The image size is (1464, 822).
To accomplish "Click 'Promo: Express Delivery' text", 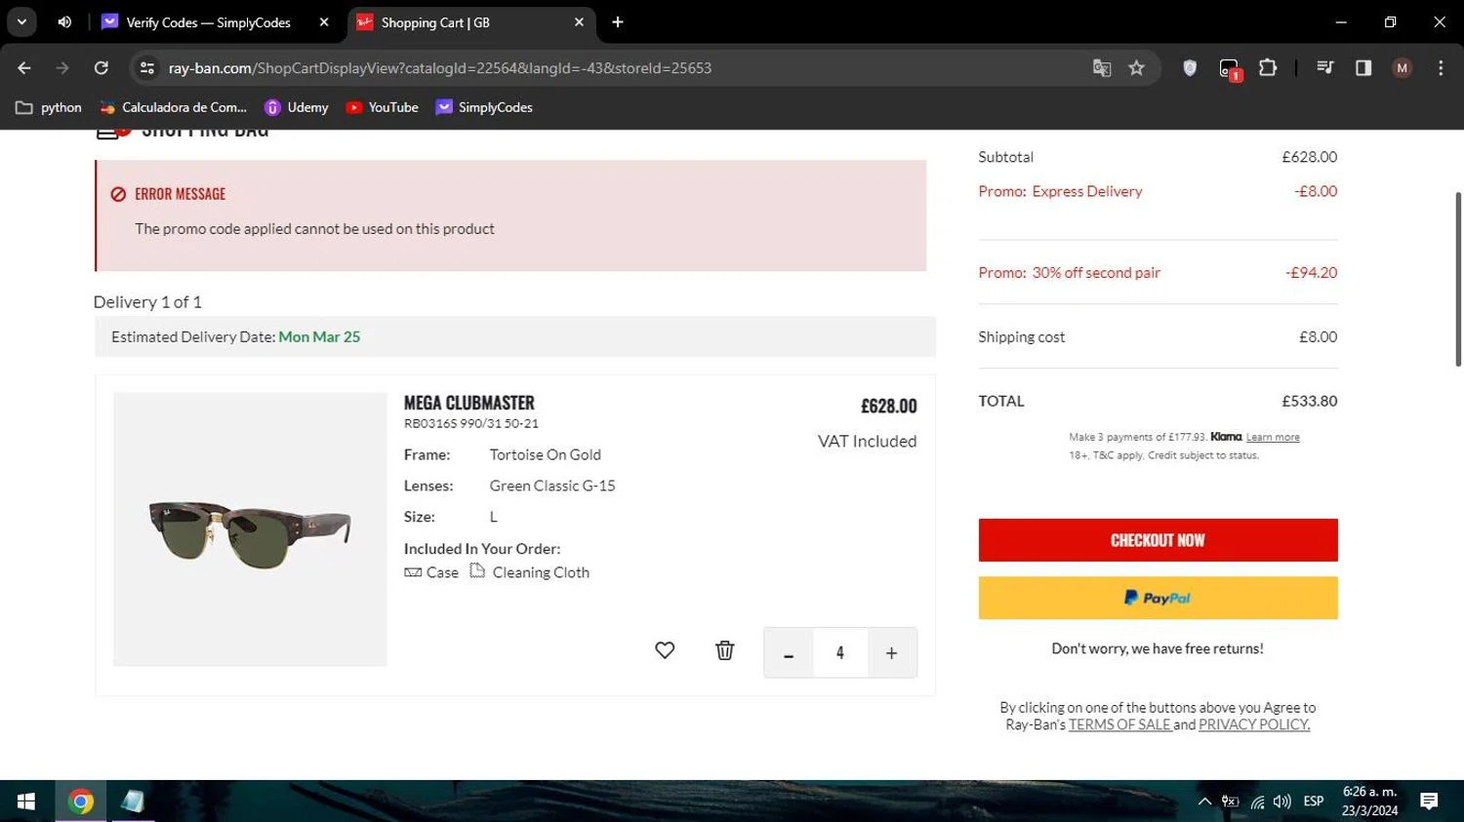I will [x=1060, y=191].
